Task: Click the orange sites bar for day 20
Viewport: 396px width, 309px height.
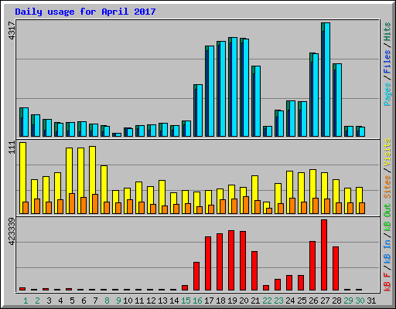Action: click(246, 205)
